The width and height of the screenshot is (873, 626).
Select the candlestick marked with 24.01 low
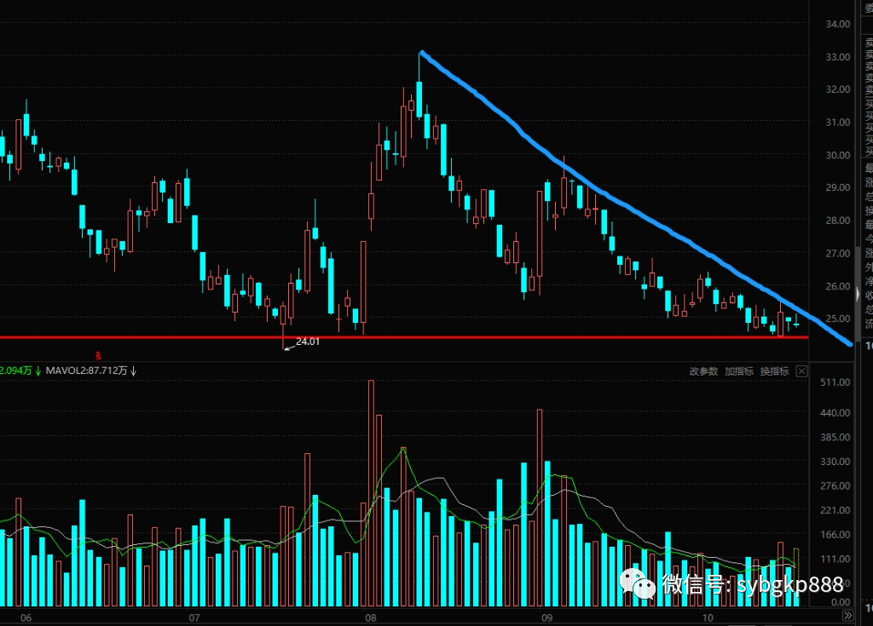pyautogui.click(x=283, y=327)
